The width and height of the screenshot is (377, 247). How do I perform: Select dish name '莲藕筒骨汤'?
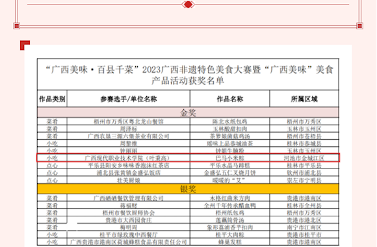[230, 220]
